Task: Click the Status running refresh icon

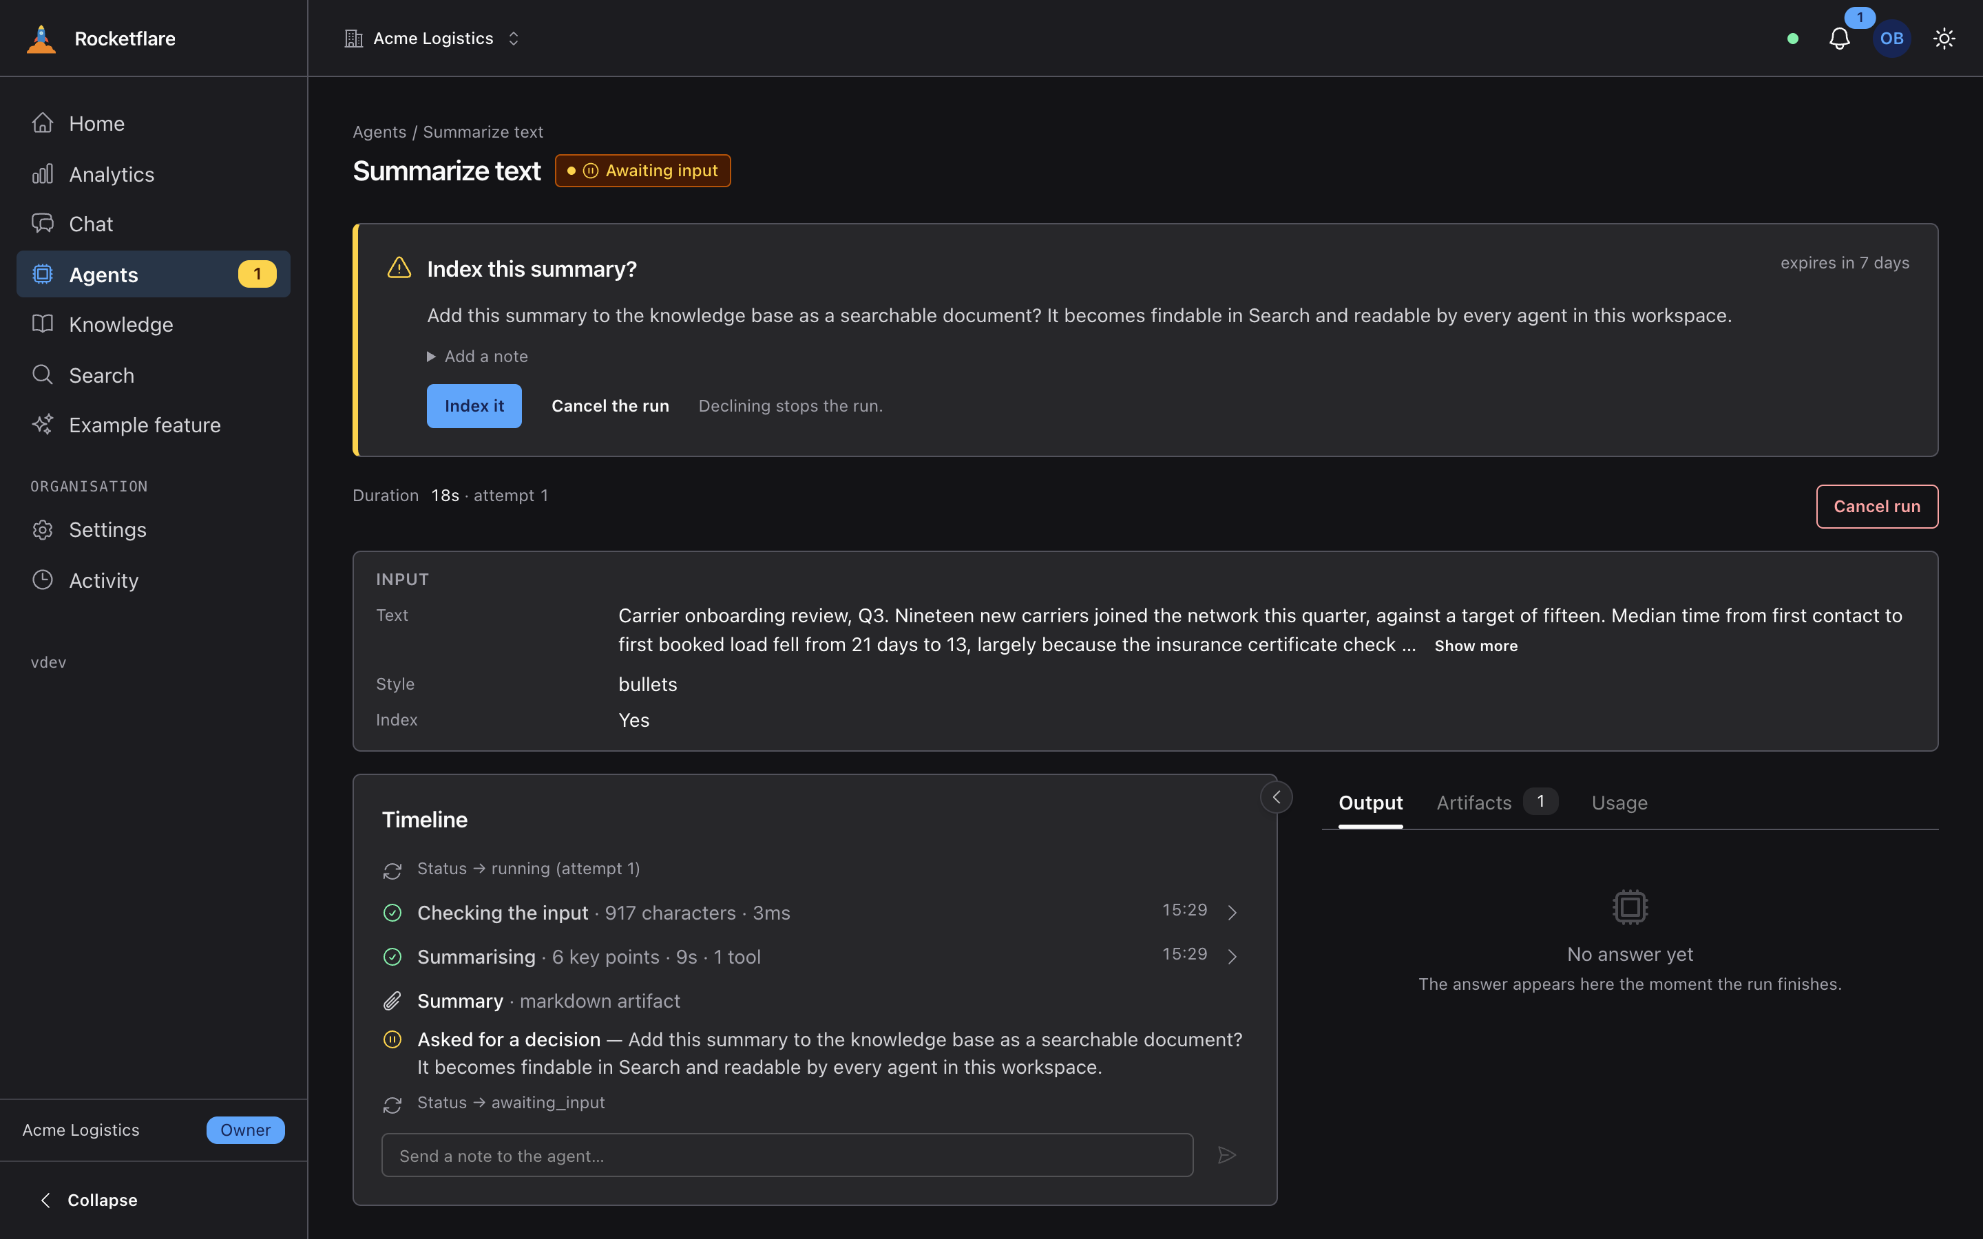Action: click(392, 871)
